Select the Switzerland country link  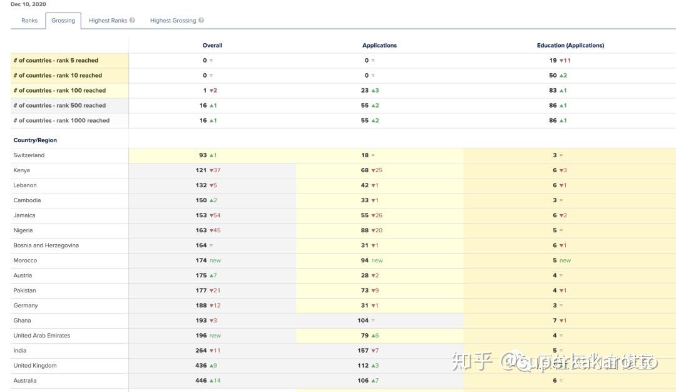pyautogui.click(x=28, y=155)
